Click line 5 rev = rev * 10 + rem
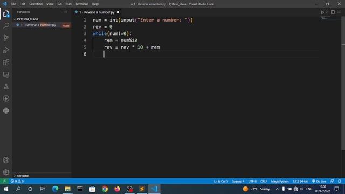 pyautogui.click(x=132, y=47)
